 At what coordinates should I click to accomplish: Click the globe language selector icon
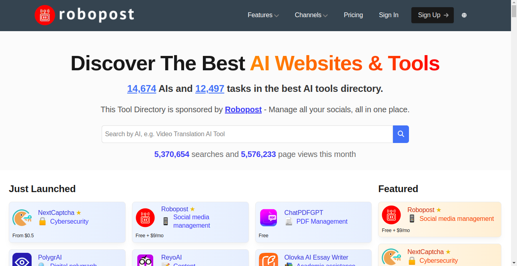tap(464, 15)
